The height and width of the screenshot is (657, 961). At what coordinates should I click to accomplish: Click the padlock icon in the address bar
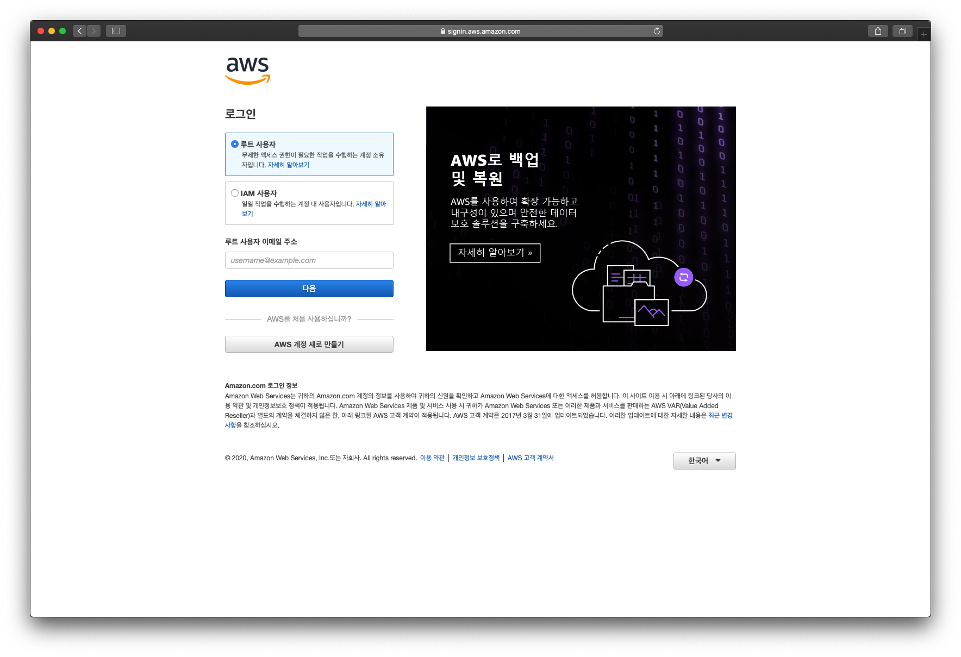tap(443, 31)
